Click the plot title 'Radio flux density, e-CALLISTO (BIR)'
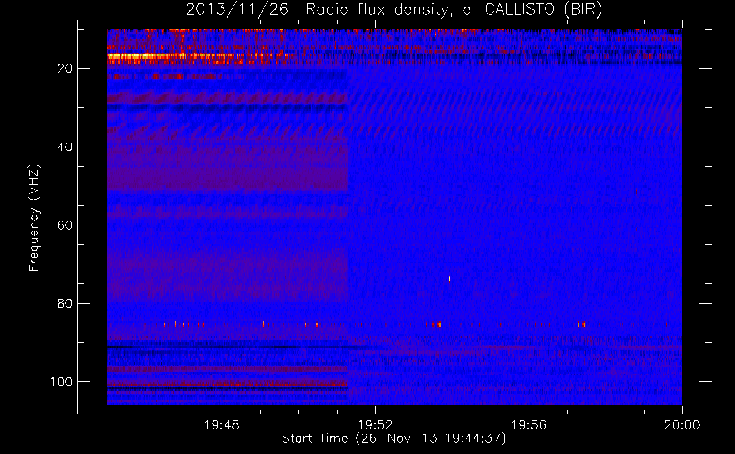The height and width of the screenshot is (454, 735). (x=453, y=10)
